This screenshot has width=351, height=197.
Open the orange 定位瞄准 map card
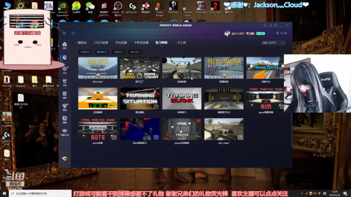click(x=97, y=98)
